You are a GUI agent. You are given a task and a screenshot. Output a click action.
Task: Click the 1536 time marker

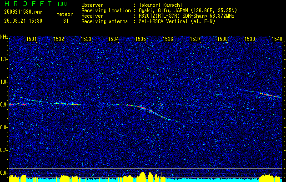[x=168, y=39]
